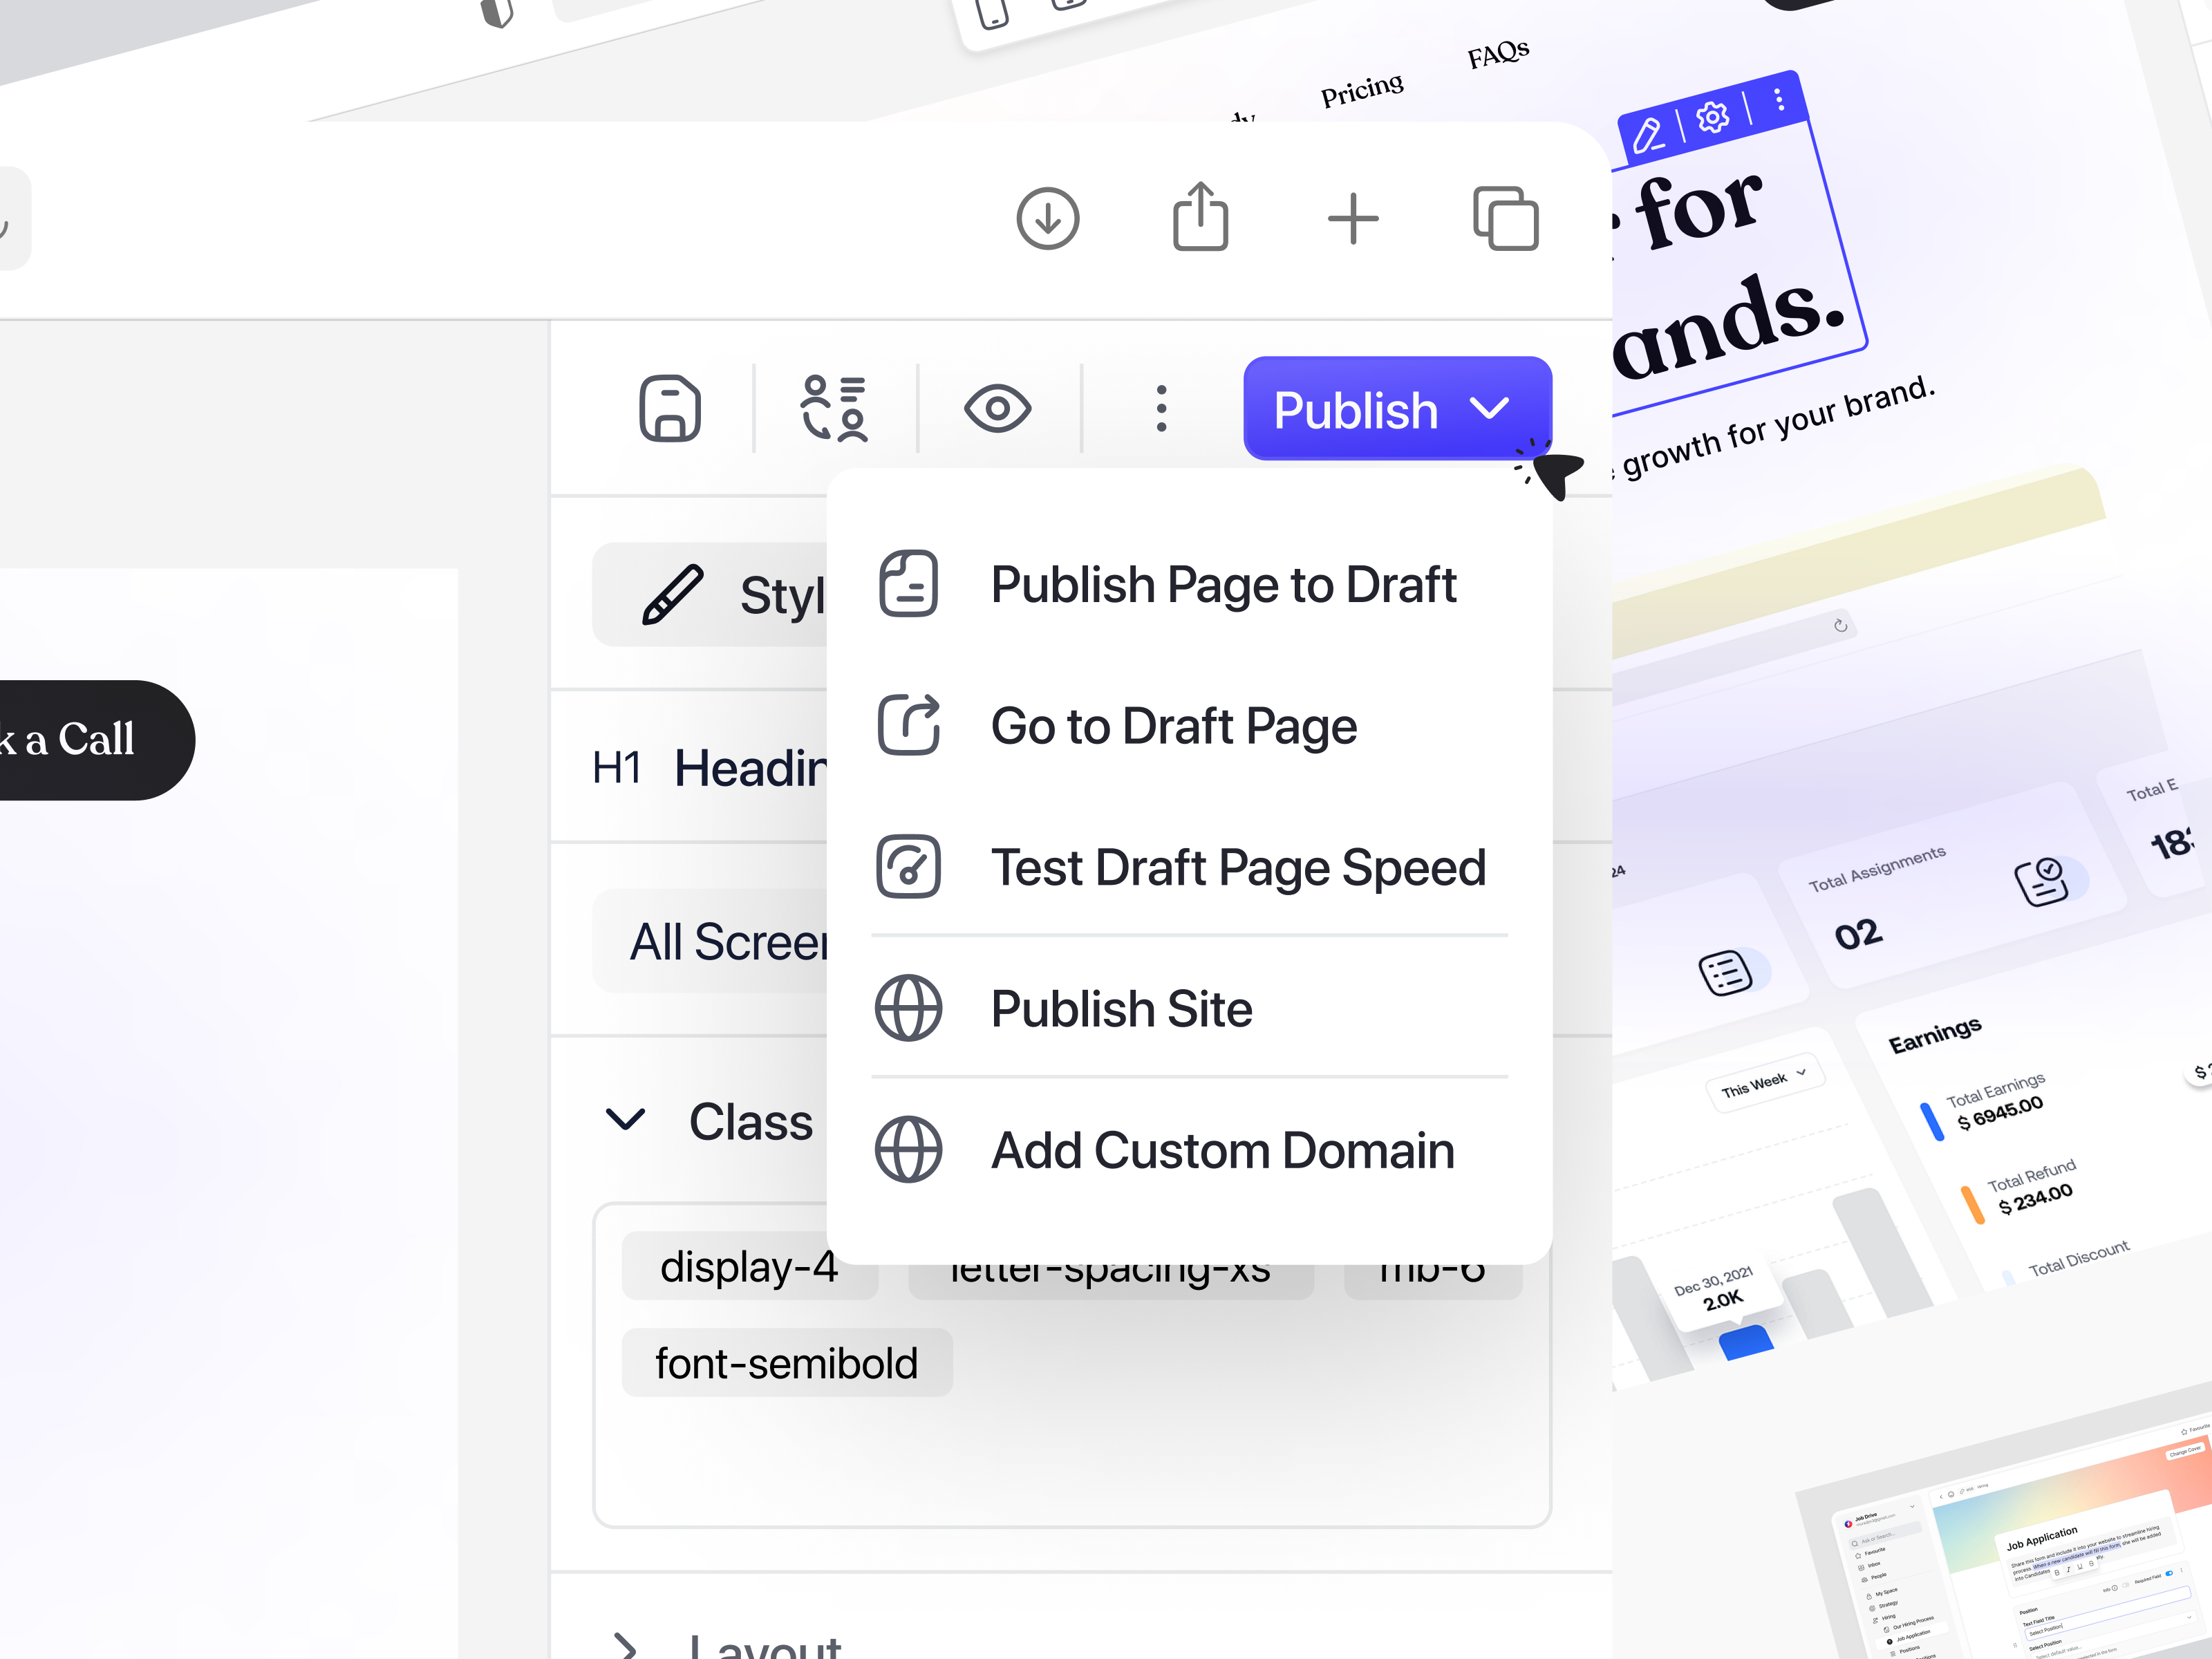The width and height of the screenshot is (2212, 1659).
Task: Click the globe icon beside Add Custom Domain
Action: point(908,1149)
